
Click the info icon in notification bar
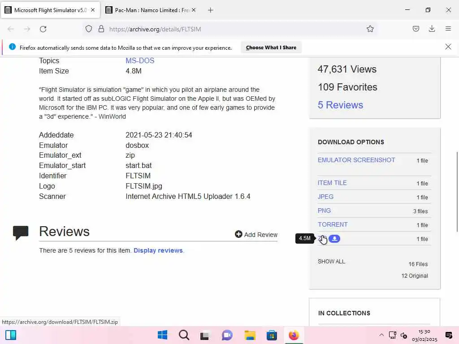[x=12, y=47]
